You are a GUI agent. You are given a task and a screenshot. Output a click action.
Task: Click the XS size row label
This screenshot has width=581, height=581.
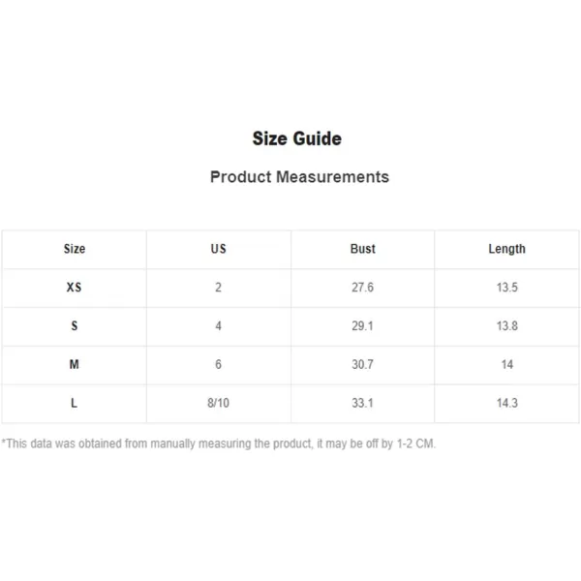tap(75, 288)
